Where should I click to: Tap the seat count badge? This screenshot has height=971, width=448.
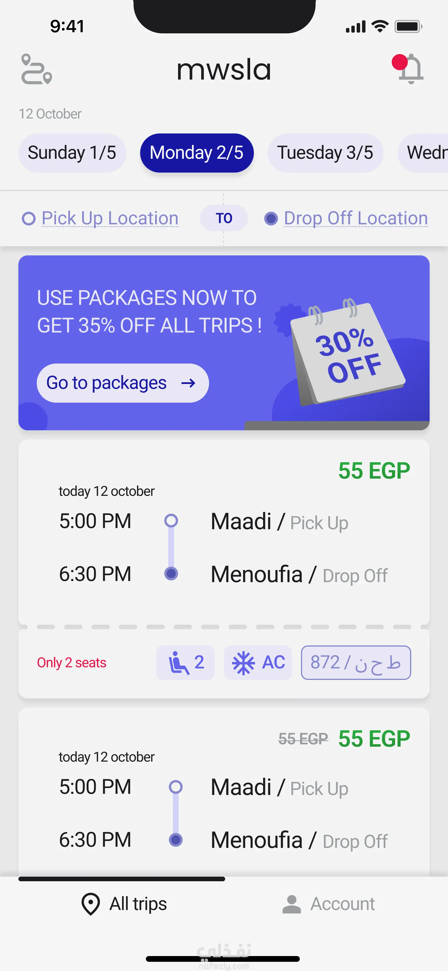(186, 662)
